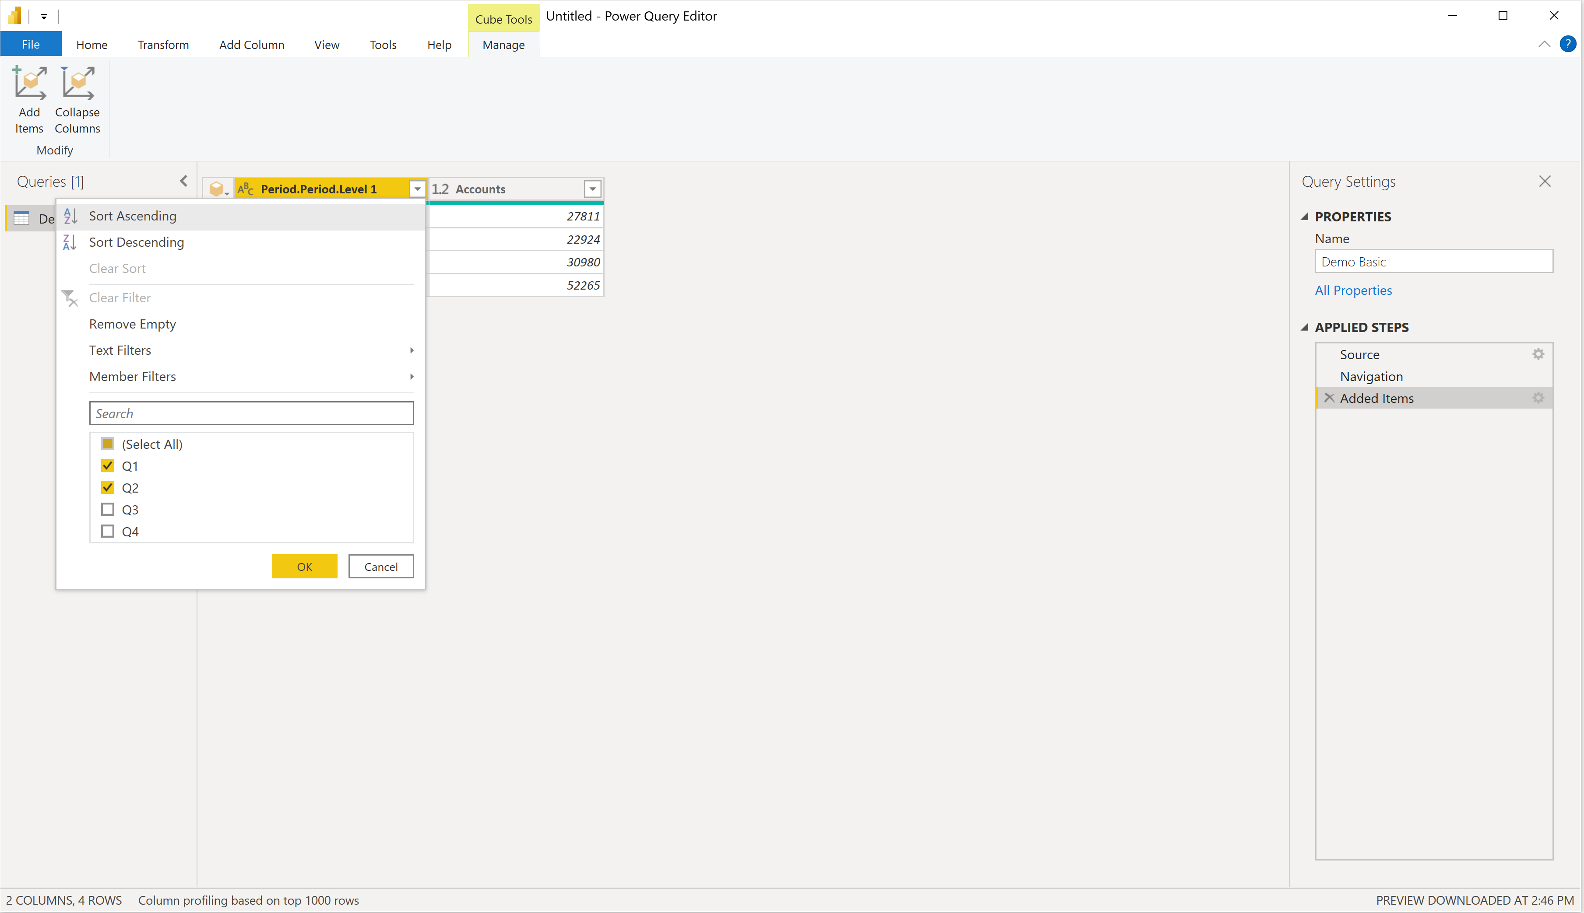Confirm the filter with OK button
Viewport: 1584px width, 913px height.
click(304, 566)
